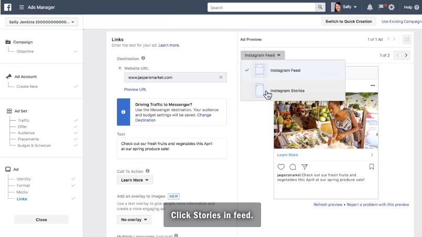Click the Campaign folder icon in sidebar
The width and height of the screenshot is (422, 237).
(8, 42)
